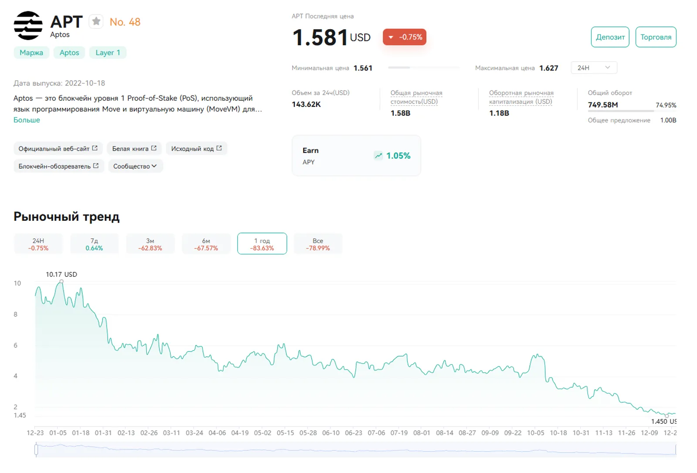Click the Layer 1 tag
697x473 pixels.
(x=108, y=53)
